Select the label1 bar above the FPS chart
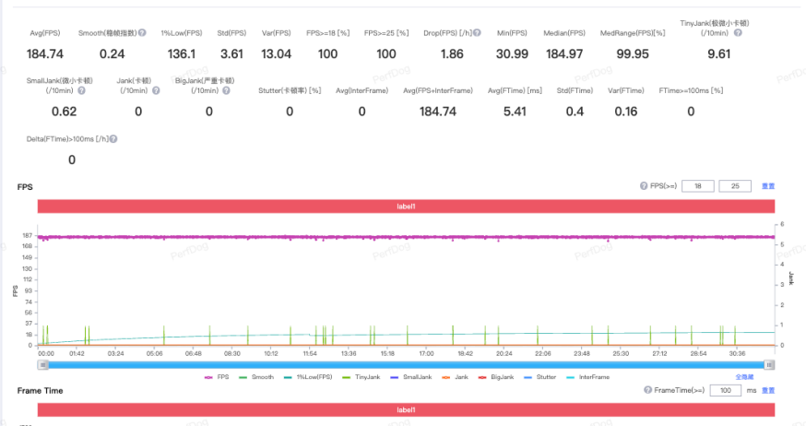806x426 pixels. [x=406, y=207]
